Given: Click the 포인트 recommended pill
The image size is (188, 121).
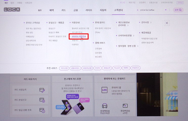Looking at the screenshot, I should click(98, 68).
